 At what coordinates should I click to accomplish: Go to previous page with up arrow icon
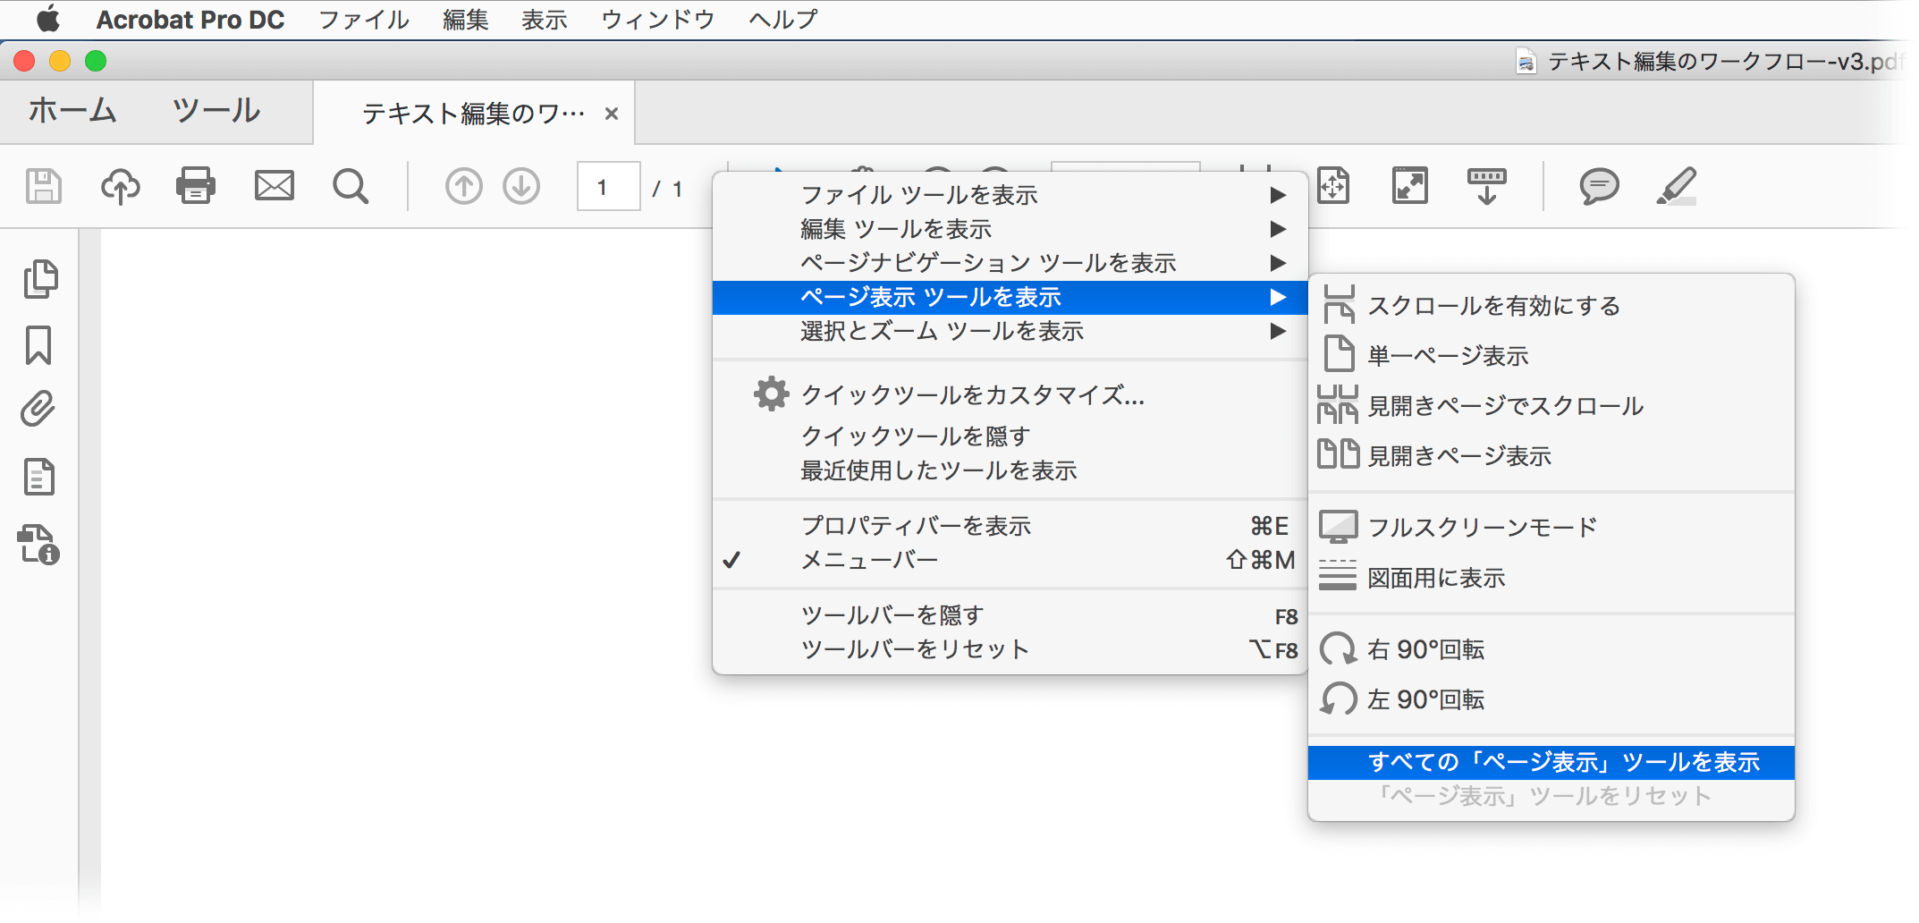463,186
